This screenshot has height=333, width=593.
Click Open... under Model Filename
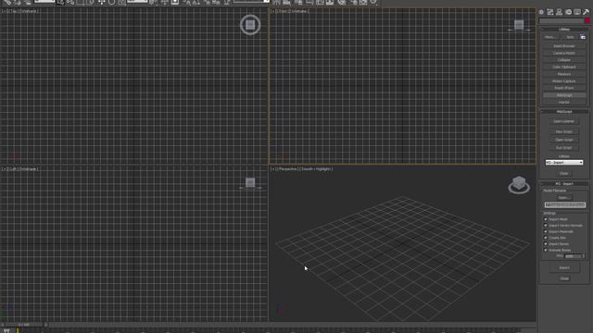(x=564, y=198)
